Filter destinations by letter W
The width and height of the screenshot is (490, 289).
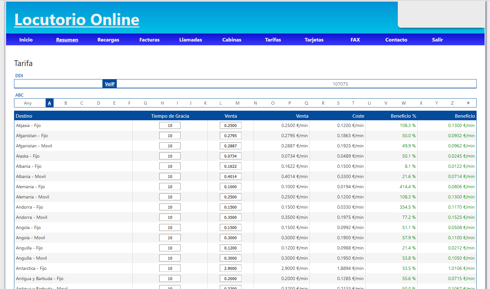coord(404,103)
